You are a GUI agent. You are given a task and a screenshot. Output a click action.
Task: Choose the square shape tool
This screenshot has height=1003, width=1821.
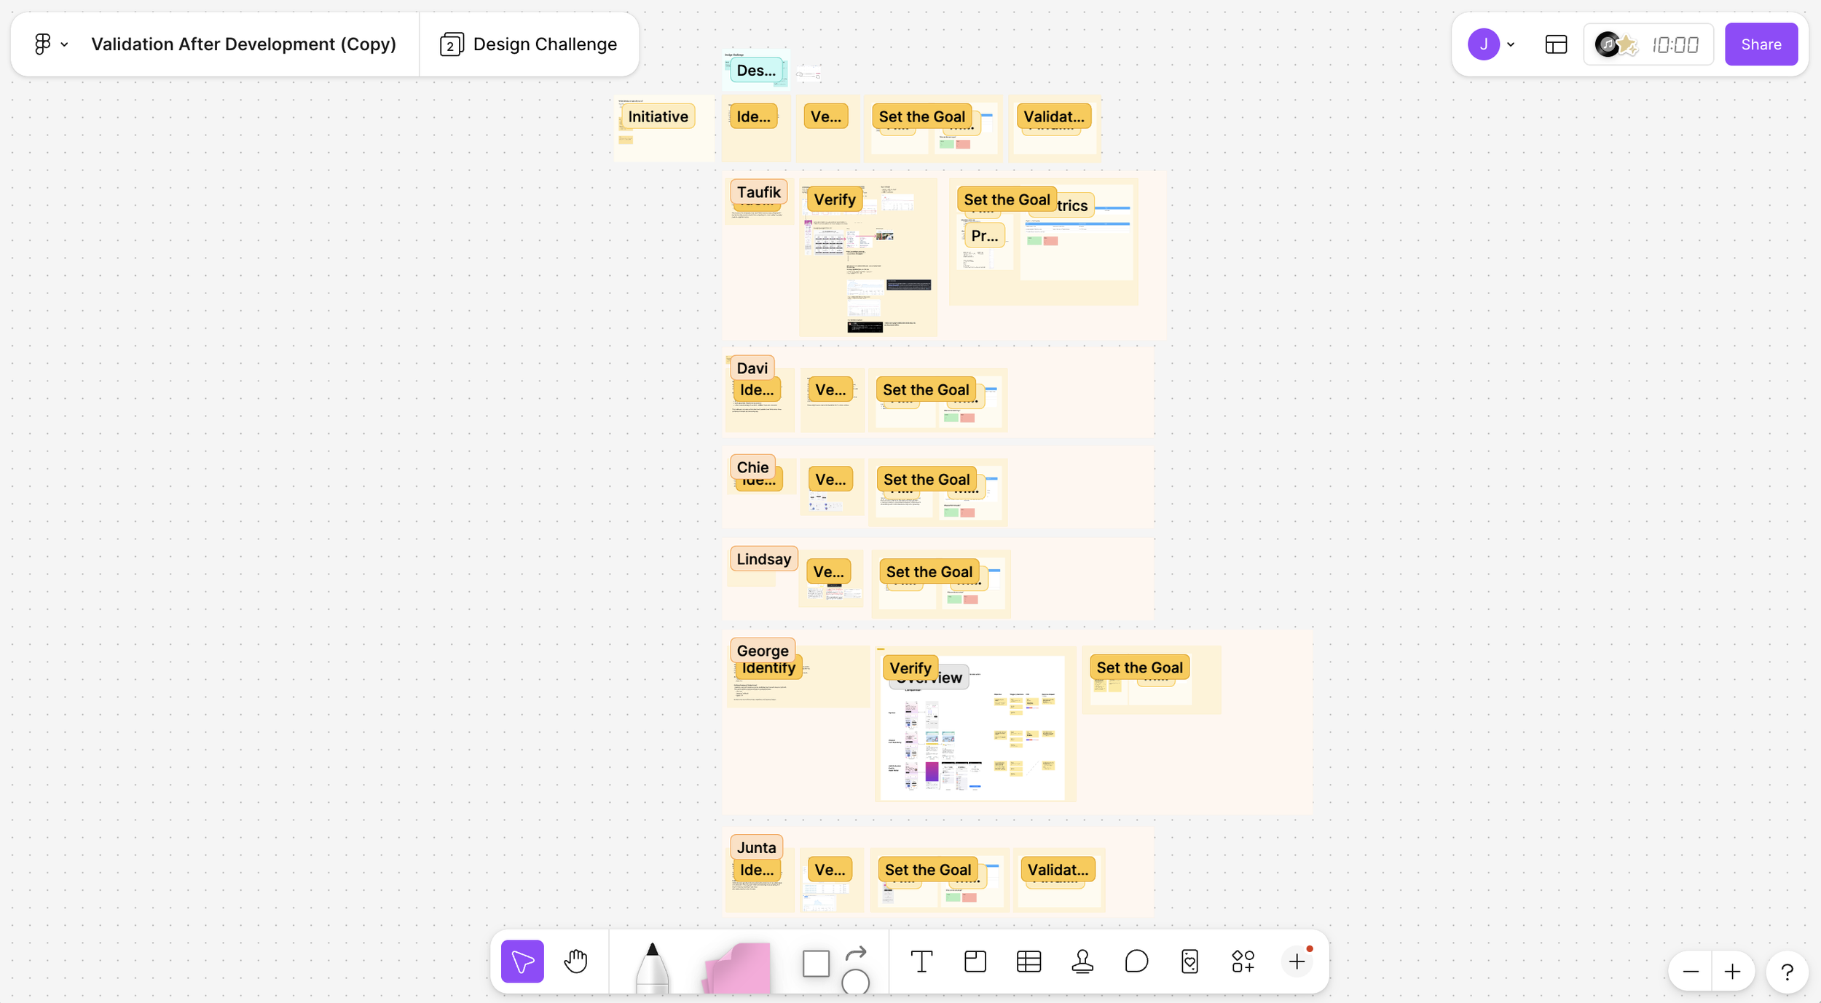pyautogui.click(x=816, y=963)
